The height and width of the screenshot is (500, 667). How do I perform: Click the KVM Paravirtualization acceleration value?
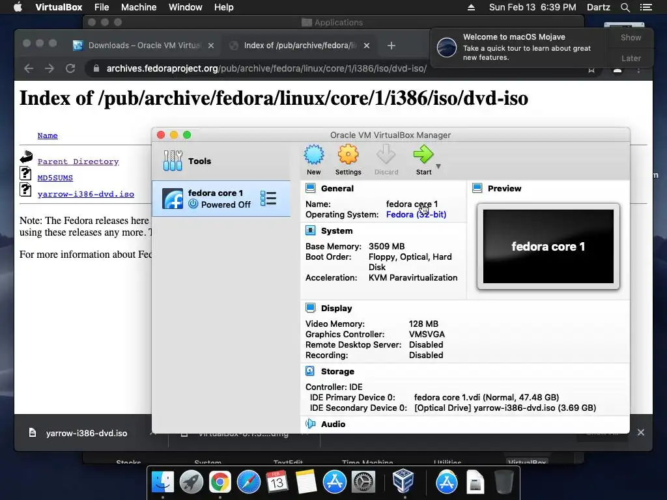(413, 277)
